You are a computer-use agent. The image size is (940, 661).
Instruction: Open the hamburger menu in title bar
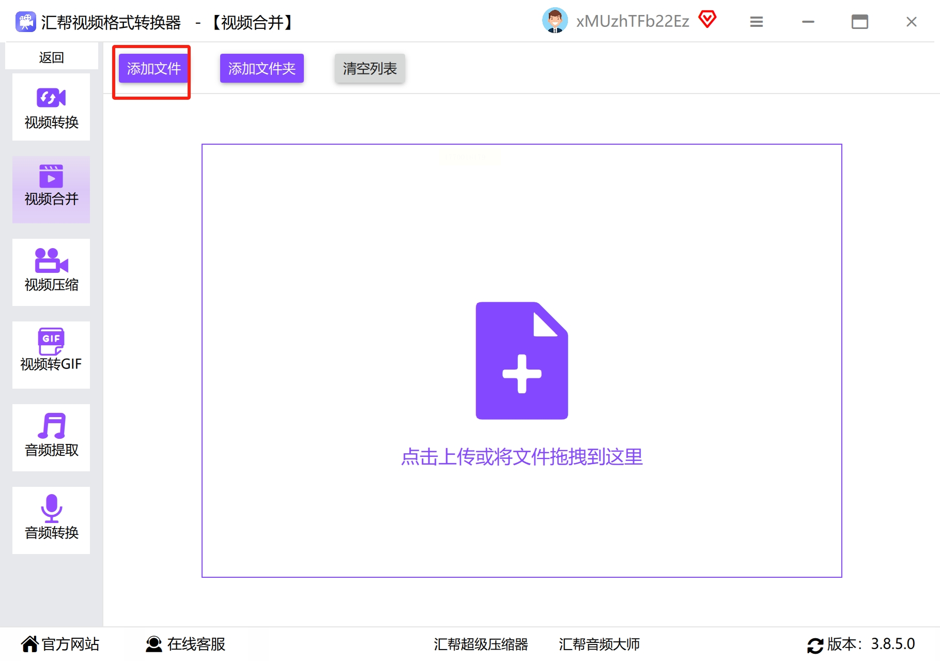pyautogui.click(x=756, y=22)
